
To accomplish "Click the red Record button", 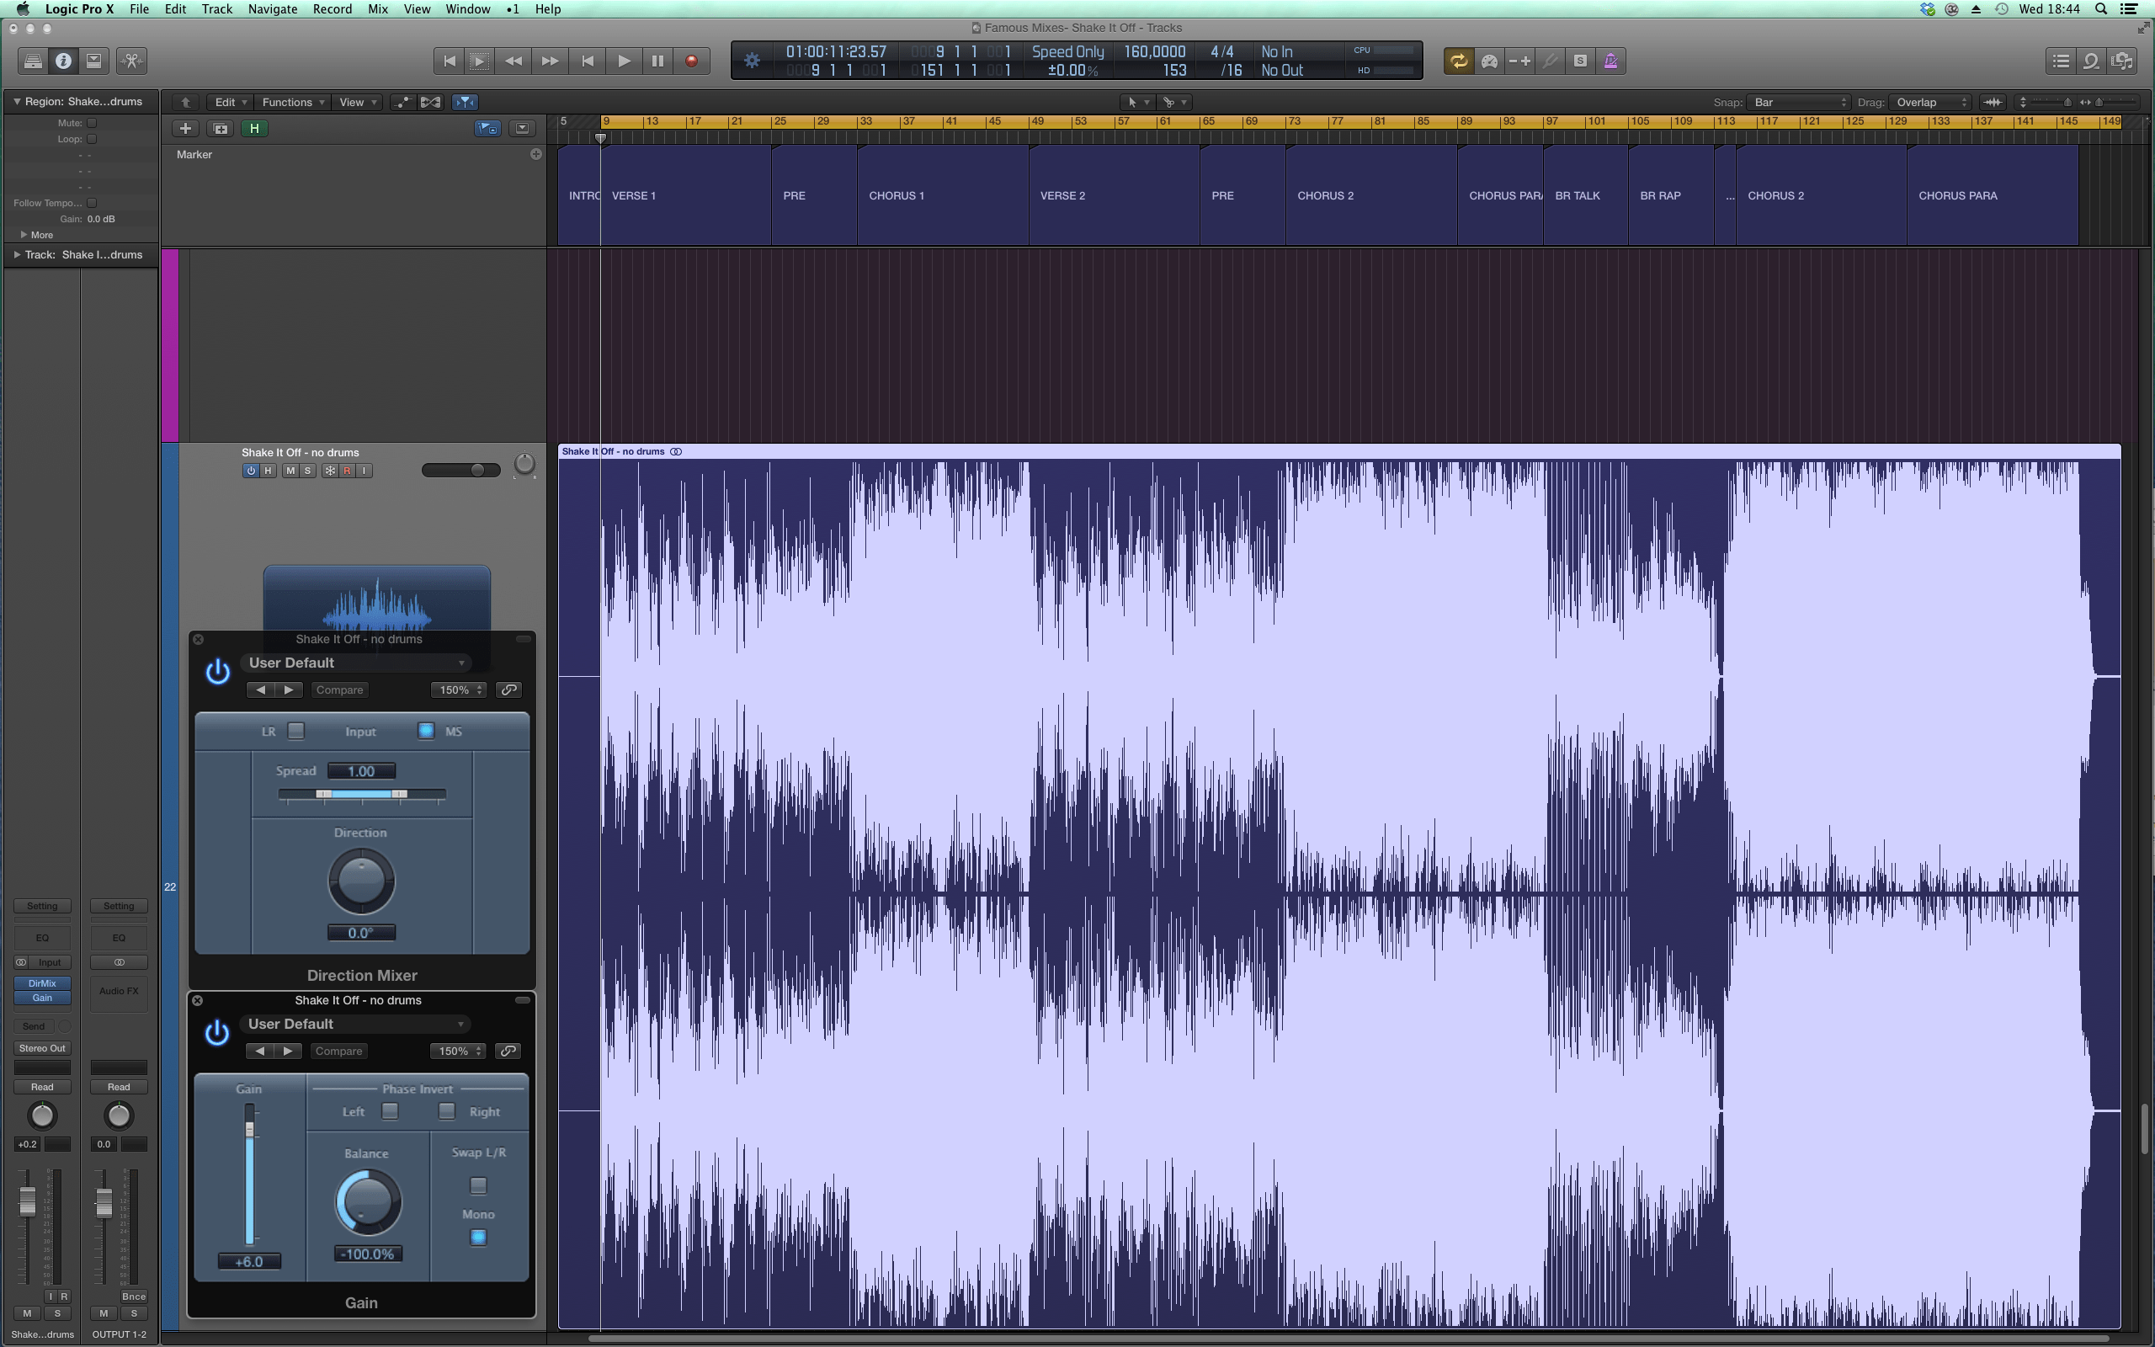I will point(691,61).
